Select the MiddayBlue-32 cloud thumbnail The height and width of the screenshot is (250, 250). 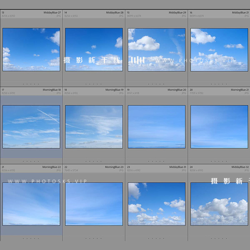[219, 204]
